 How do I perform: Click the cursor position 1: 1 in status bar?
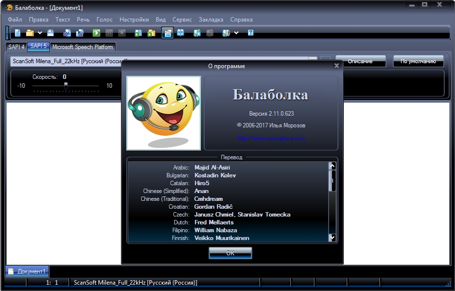click(x=52, y=283)
